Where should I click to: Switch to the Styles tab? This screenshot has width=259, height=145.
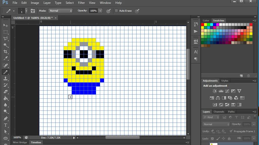pos(225,81)
